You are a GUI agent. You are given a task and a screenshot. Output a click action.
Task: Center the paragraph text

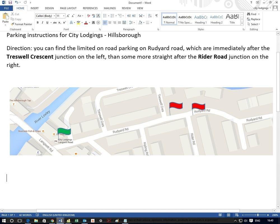(110, 22)
